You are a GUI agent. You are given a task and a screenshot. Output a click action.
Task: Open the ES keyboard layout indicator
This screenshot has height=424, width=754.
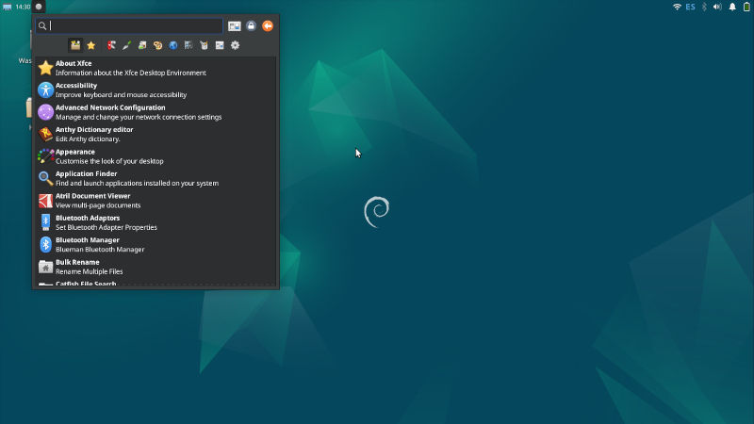pyautogui.click(x=690, y=7)
